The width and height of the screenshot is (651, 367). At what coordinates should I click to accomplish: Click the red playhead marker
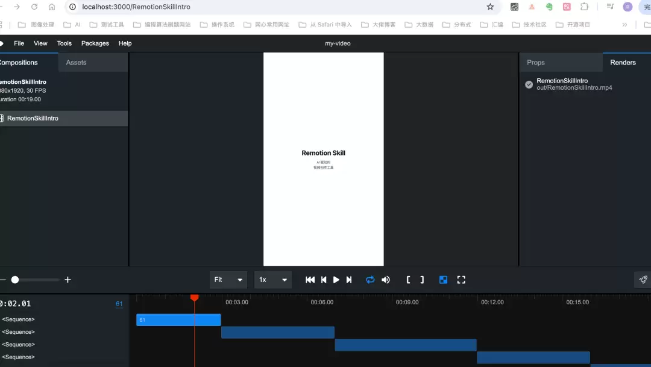[194, 298]
